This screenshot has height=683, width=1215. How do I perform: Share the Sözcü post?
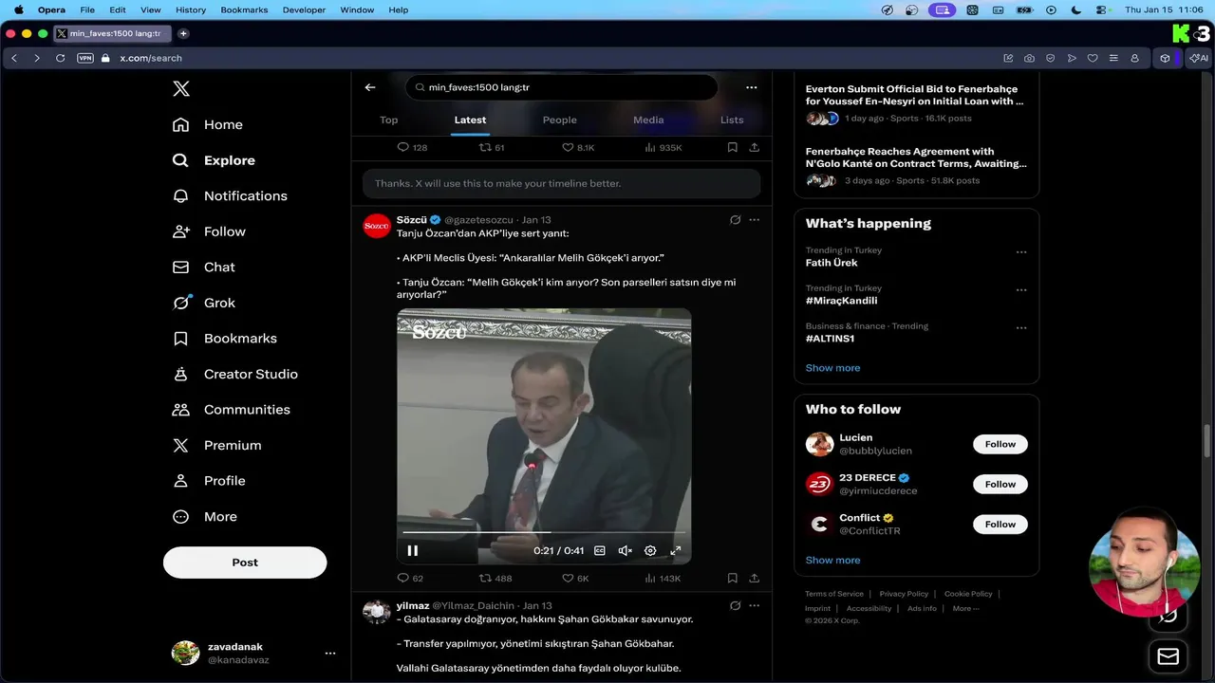(x=755, y=578)
